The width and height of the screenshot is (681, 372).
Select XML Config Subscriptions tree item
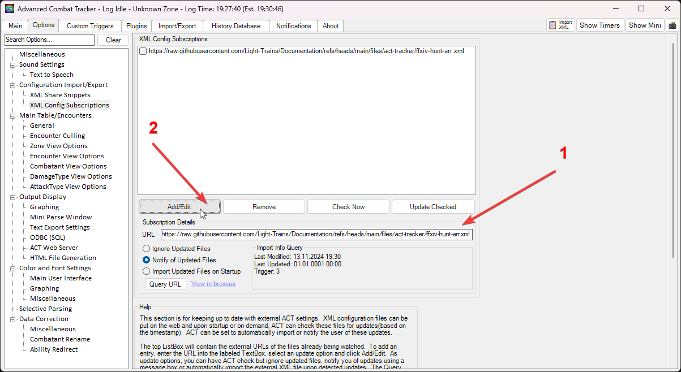[x=69, y=105]
